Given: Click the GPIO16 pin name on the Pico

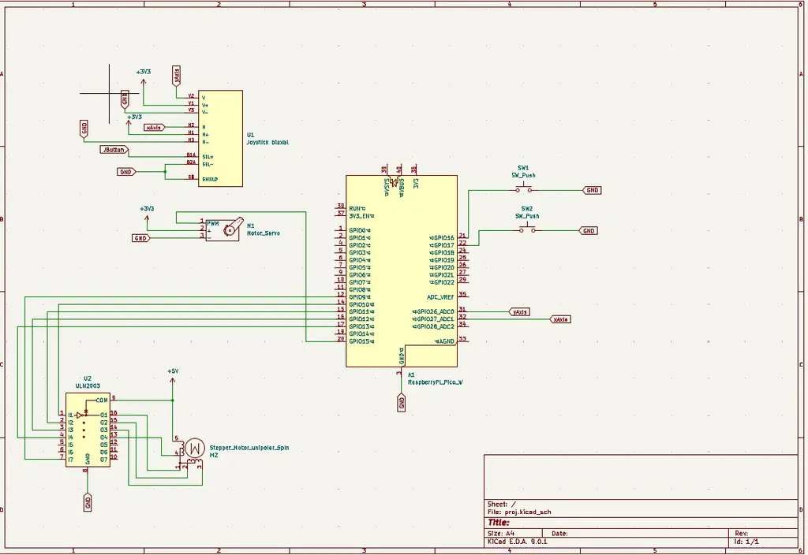Looking at the screenshot, I should coord(443,238).
